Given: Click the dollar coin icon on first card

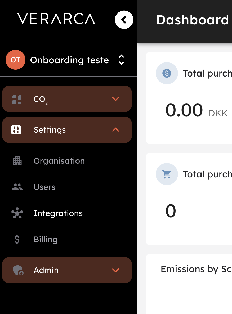Looking at the screenshot, I should (x=167, y=73).
